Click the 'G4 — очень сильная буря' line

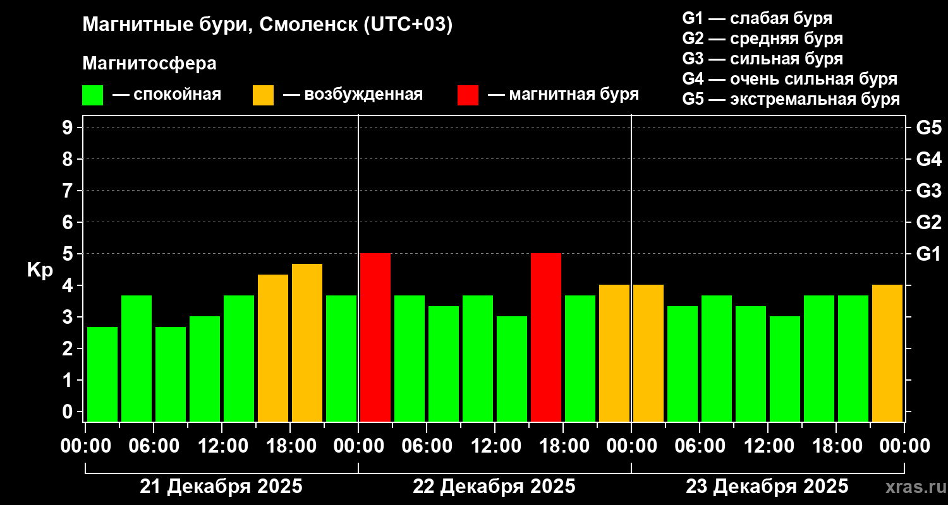[x=790, y=79]
